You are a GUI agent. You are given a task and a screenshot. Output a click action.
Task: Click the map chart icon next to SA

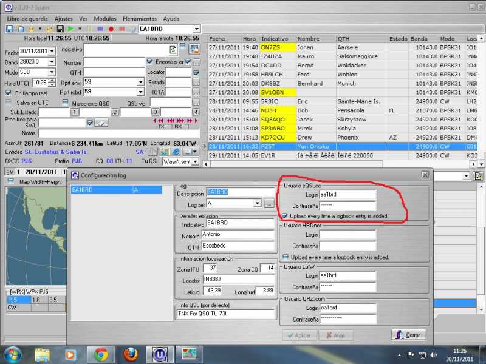164,152
